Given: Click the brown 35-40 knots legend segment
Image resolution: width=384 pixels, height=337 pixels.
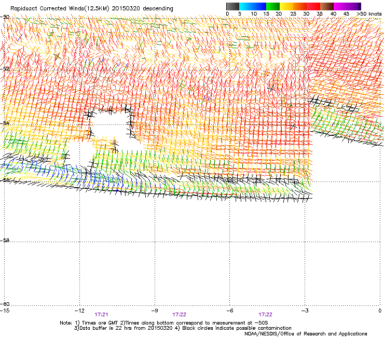Looking at the screenshot, I should 327,6.
